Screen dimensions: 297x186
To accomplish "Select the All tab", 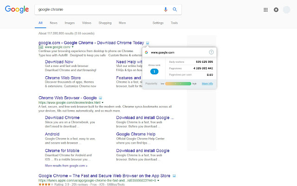I will (x=40, y=23).
